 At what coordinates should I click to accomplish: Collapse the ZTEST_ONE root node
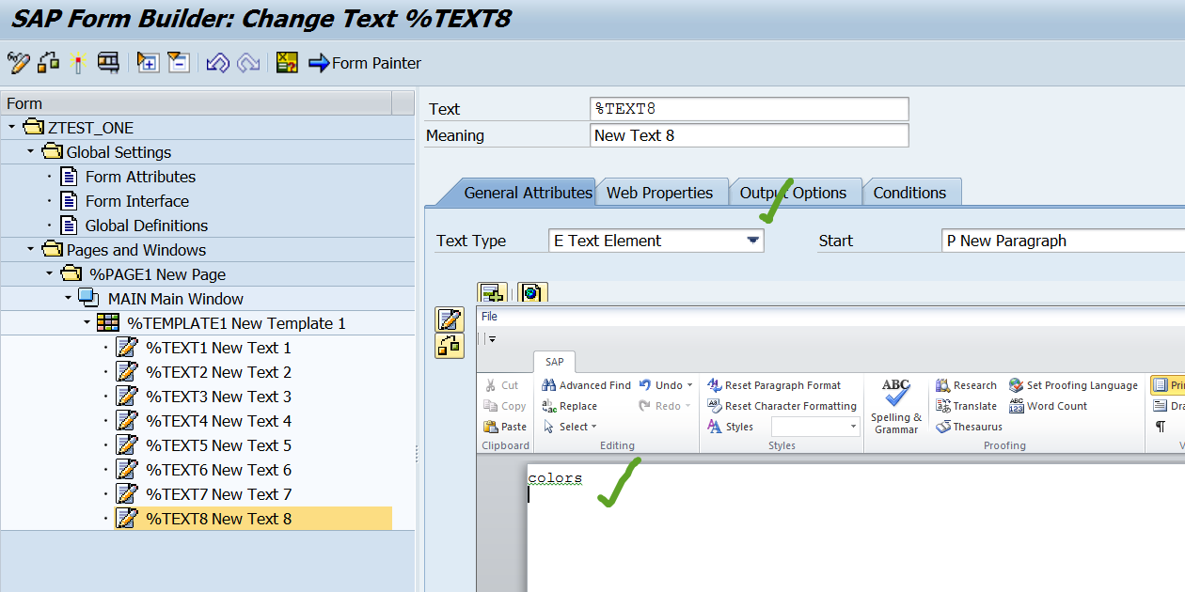click(x=11, y=127)
